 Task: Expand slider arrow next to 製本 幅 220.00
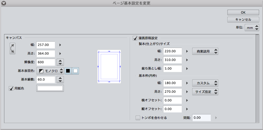187,51
